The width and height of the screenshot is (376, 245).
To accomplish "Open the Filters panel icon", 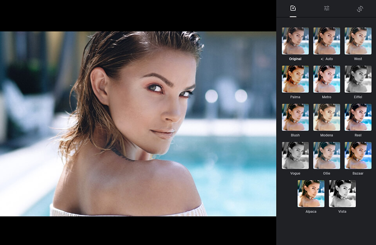I will (293, 7).
